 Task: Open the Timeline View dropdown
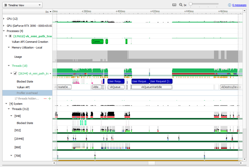click(x=39, y=5)
